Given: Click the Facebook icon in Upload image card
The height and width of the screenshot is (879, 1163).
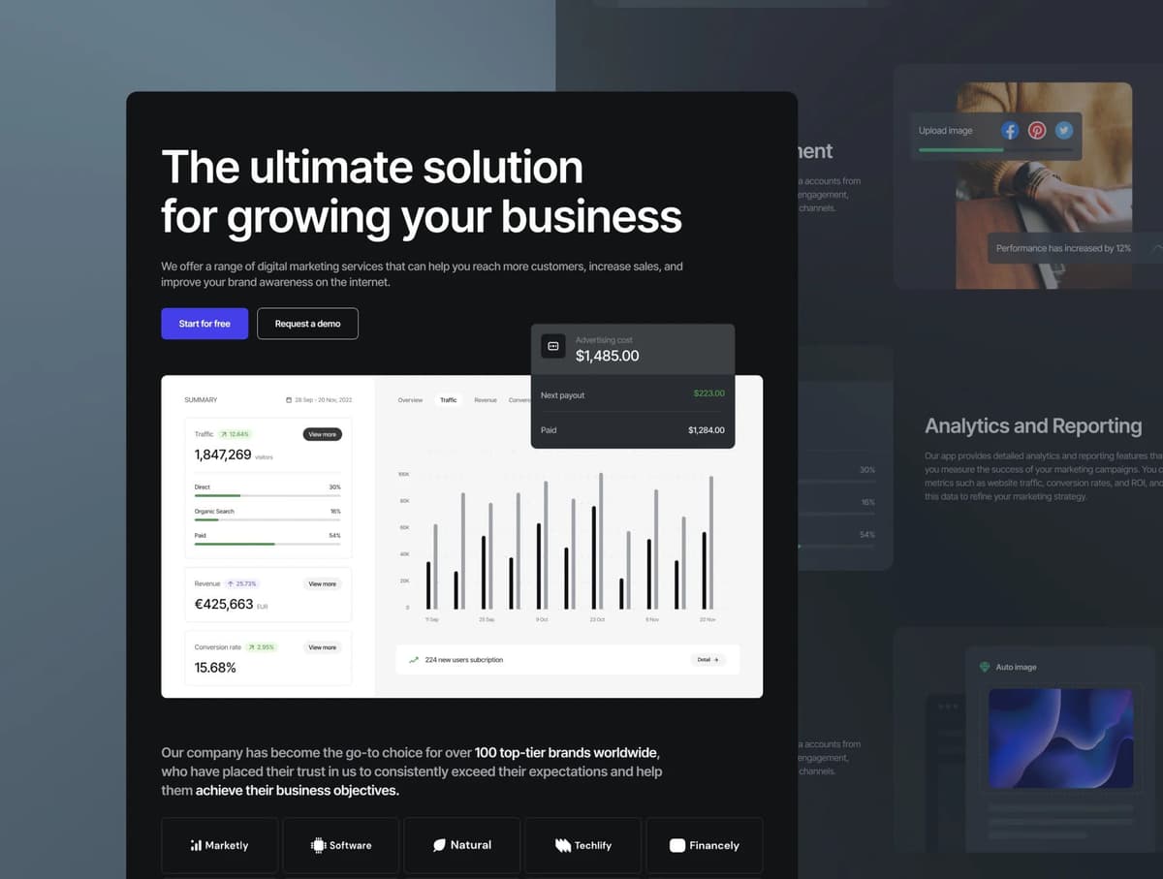Looking at the screenshot, I should point(1010,130).
